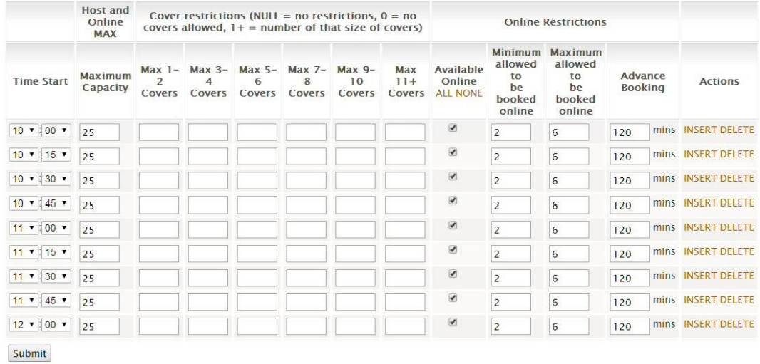Open the minutes dropdown in the 10:45 row
This screenshot has width=760, height=364.
pos(58,204)
